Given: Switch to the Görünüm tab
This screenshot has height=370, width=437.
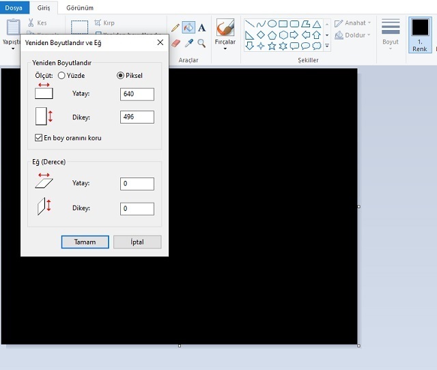Looking at the screenshot, I should pos(80,8).
